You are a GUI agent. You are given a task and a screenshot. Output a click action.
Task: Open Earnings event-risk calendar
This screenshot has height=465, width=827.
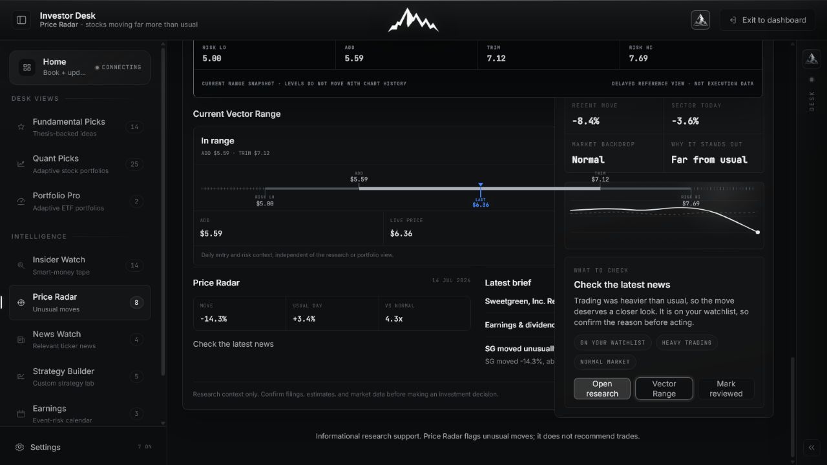(x=79, y=413)
